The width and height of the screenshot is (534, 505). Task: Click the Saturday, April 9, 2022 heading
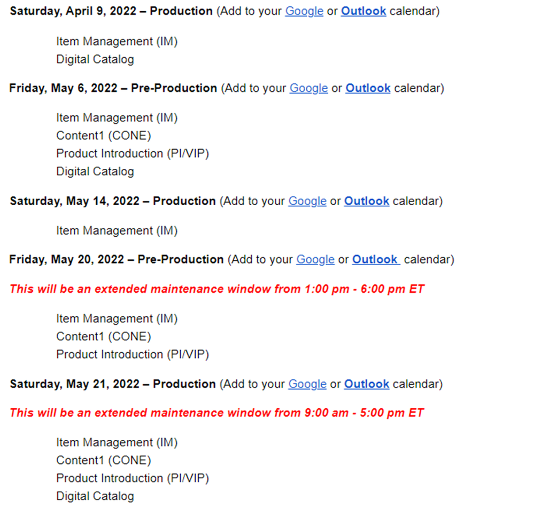pyautogui.click(x=111, y=11)
